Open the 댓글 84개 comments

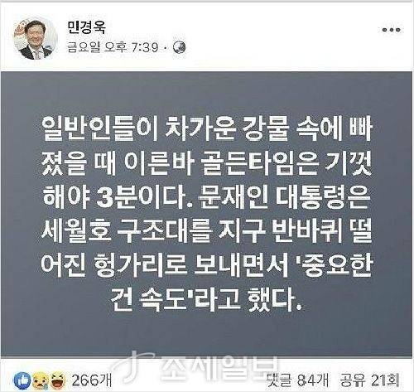298,380
